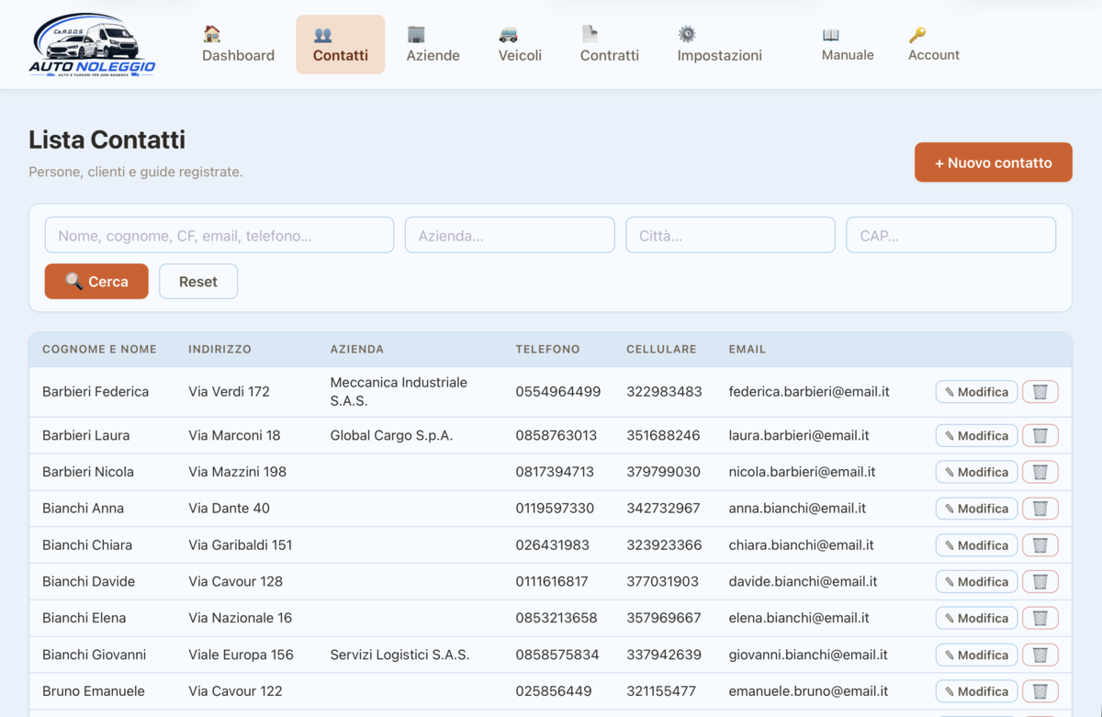Click the CAP filter input
This screenshot has width=1102, height=717.
click(950, 235)
